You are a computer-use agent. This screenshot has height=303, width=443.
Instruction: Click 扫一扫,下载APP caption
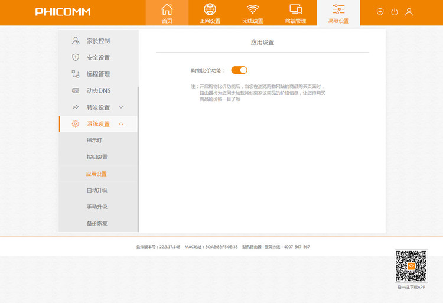coord(411,287)
